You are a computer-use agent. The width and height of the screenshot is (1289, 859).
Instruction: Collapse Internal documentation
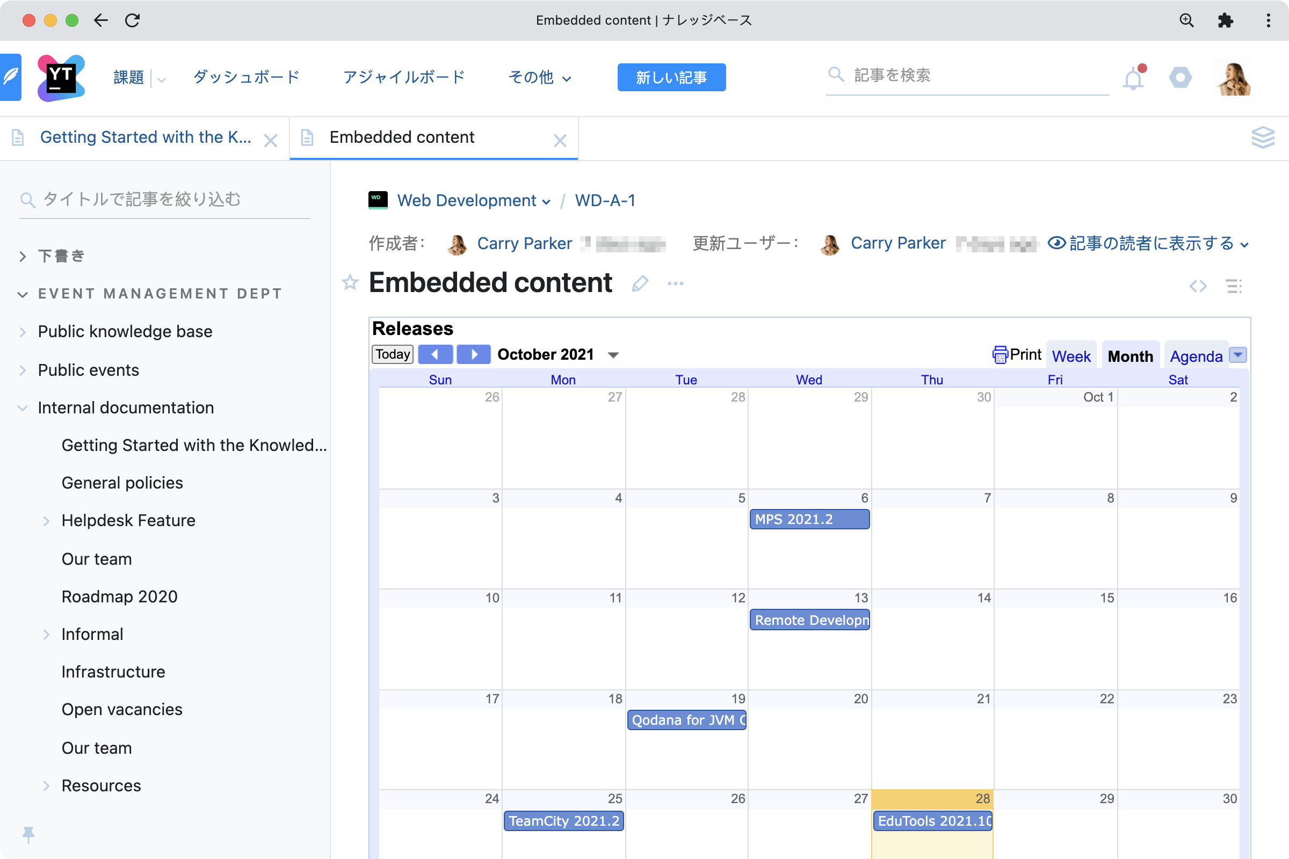pos(23,408)
